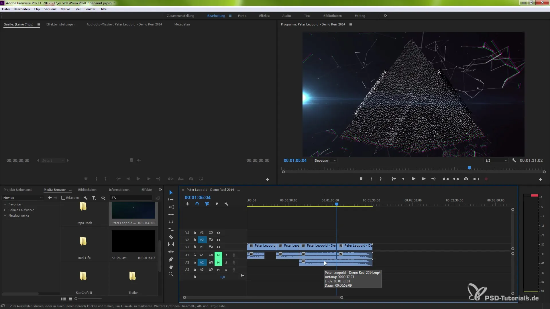Open timeline display settings wrench

click(226, 204)
